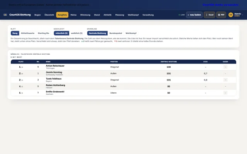The width and height of the screenshot is (247, 154).
Task: Click score 95 for Ruben Achterberg
Action: pyautogui.click(x=169, y=86)
